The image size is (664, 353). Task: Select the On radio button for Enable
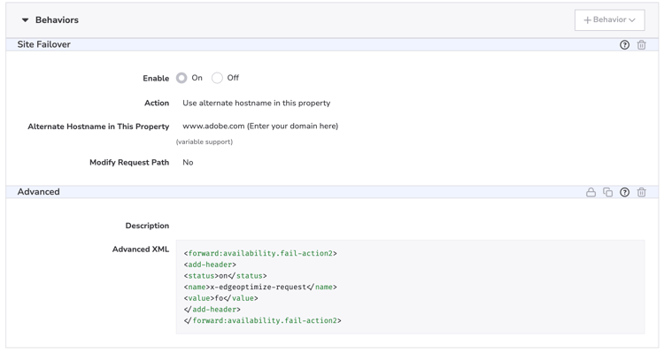tap(181, 78)
